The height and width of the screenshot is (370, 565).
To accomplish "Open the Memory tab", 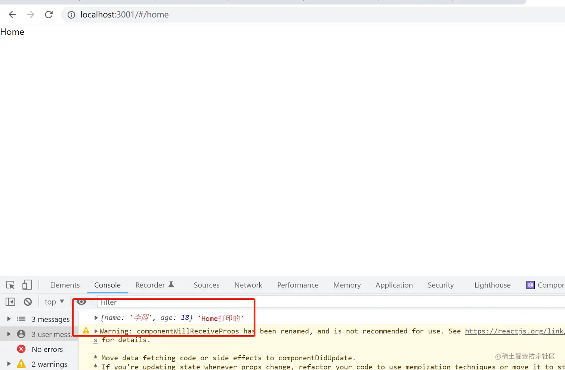I will click(347, 285).
